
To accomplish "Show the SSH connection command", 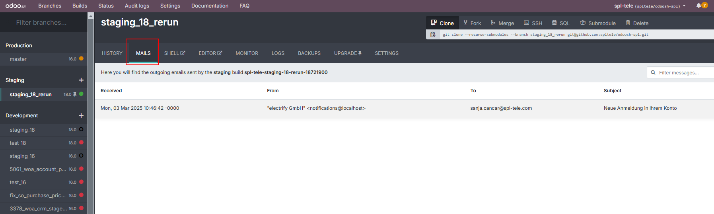I will [x=533, y=23].
